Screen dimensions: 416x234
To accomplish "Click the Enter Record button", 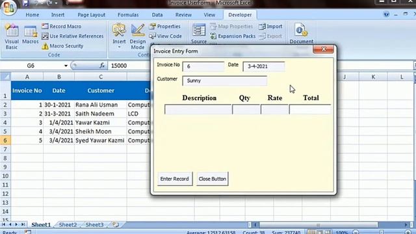I will 175,179.
